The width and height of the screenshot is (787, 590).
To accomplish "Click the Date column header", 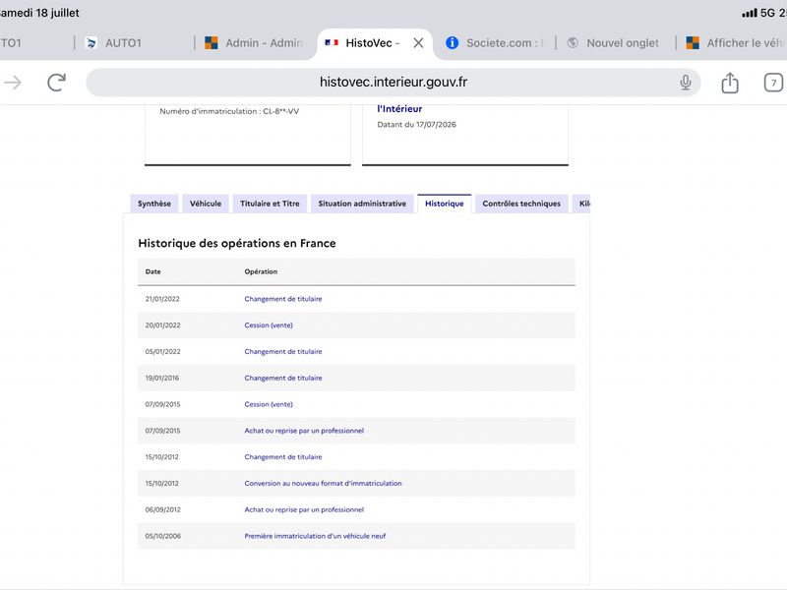I will click(x=153, y=271).
